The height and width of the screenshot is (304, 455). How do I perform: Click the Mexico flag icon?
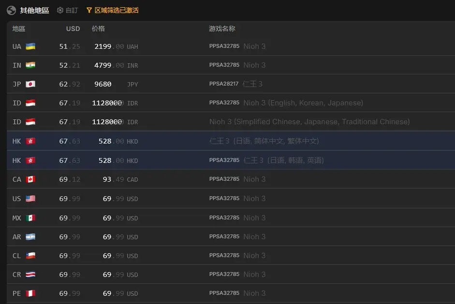[30, 218]
